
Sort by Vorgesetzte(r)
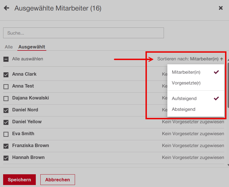(186, 83)
